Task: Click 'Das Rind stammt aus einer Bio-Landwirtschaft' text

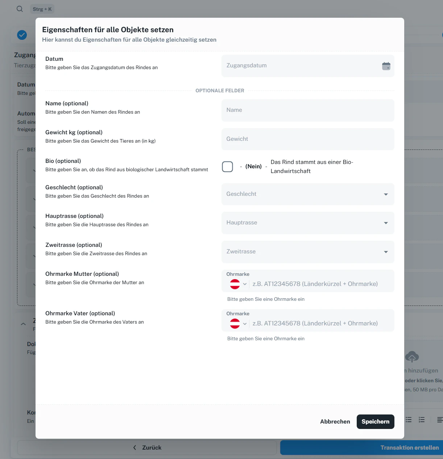Action: tap(312, 167)
